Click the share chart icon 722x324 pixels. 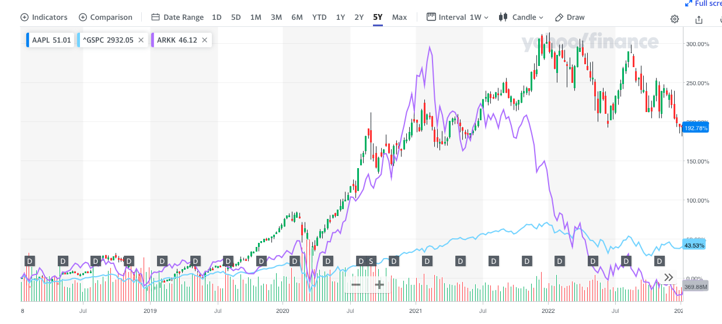pos(699,19)
